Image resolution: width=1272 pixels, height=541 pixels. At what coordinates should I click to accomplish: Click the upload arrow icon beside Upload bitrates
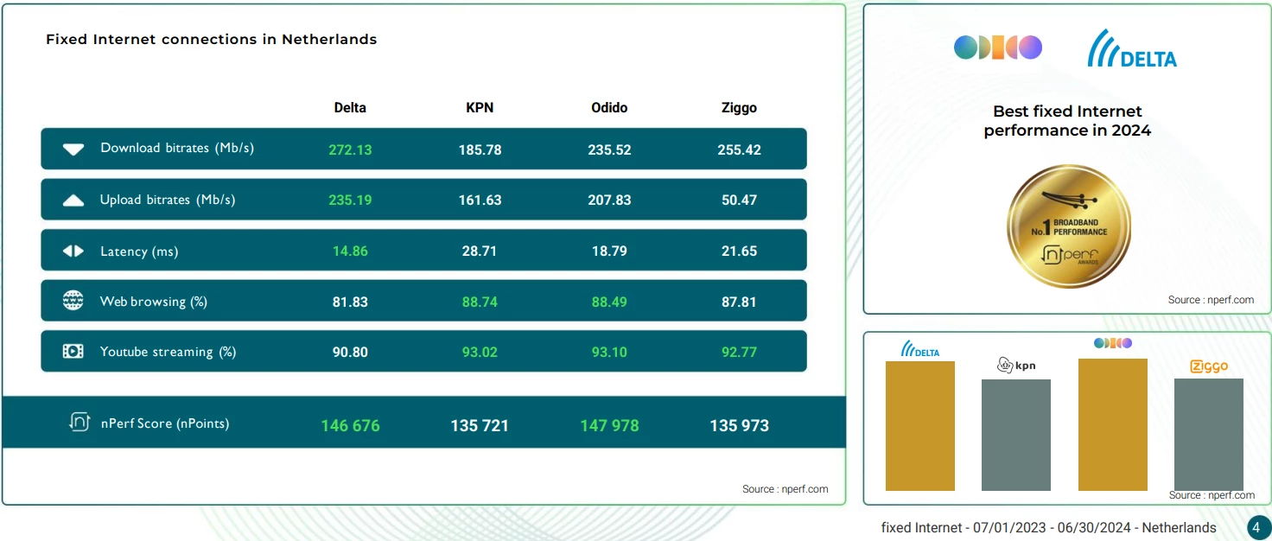[73, 200]
